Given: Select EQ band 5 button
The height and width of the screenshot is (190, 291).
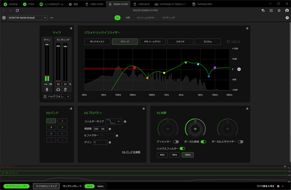Looking at the screenshot, I should [51, 133].
